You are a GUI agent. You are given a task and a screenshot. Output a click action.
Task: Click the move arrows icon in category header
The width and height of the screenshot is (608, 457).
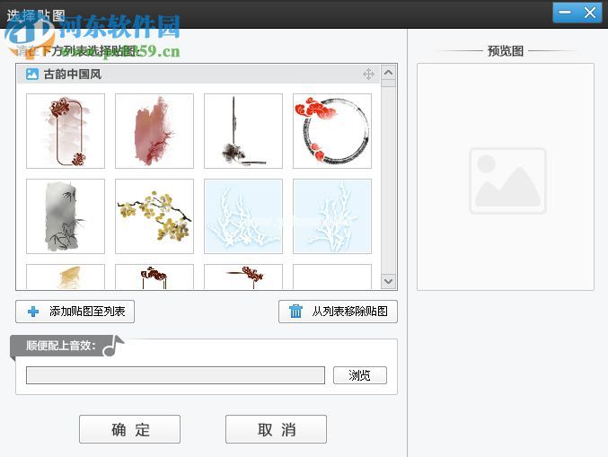point(368,74)
